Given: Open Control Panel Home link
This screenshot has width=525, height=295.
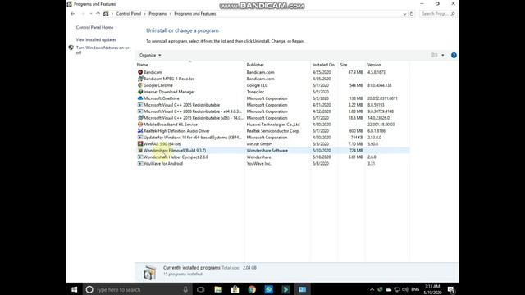Looking at the screenshot, I should (94, 27).
